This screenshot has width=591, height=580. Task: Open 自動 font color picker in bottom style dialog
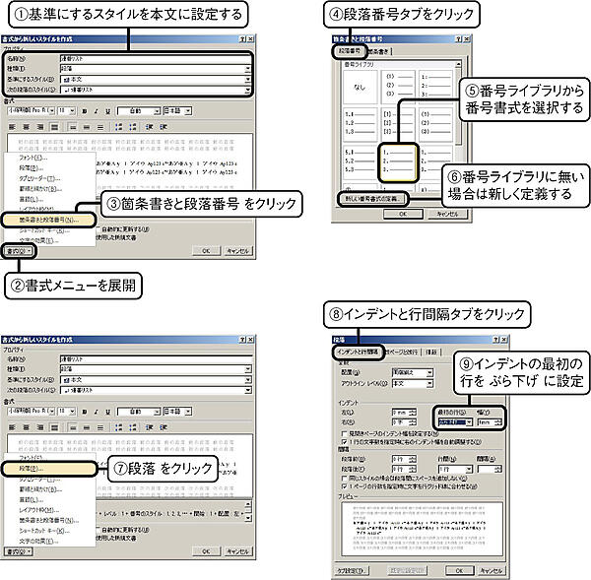point(139,412)
